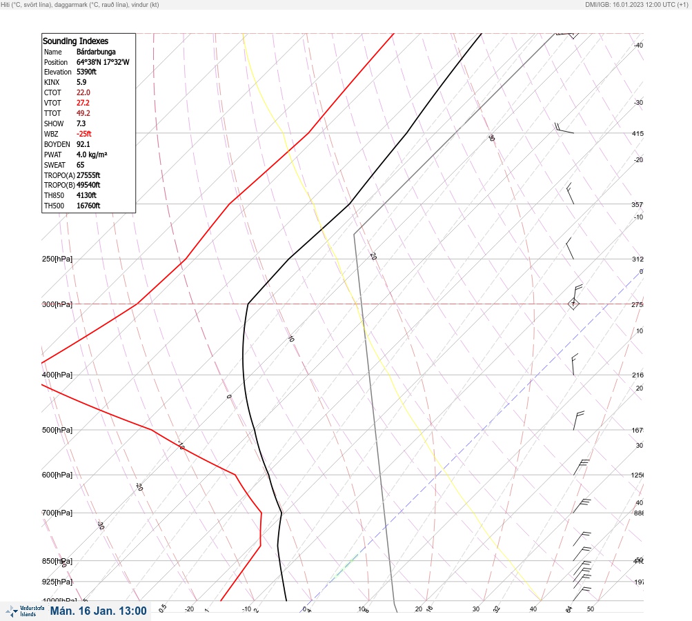Click the 300[hPa] pressure label
This screenshot has width=692, height=621.
(57, 304)
